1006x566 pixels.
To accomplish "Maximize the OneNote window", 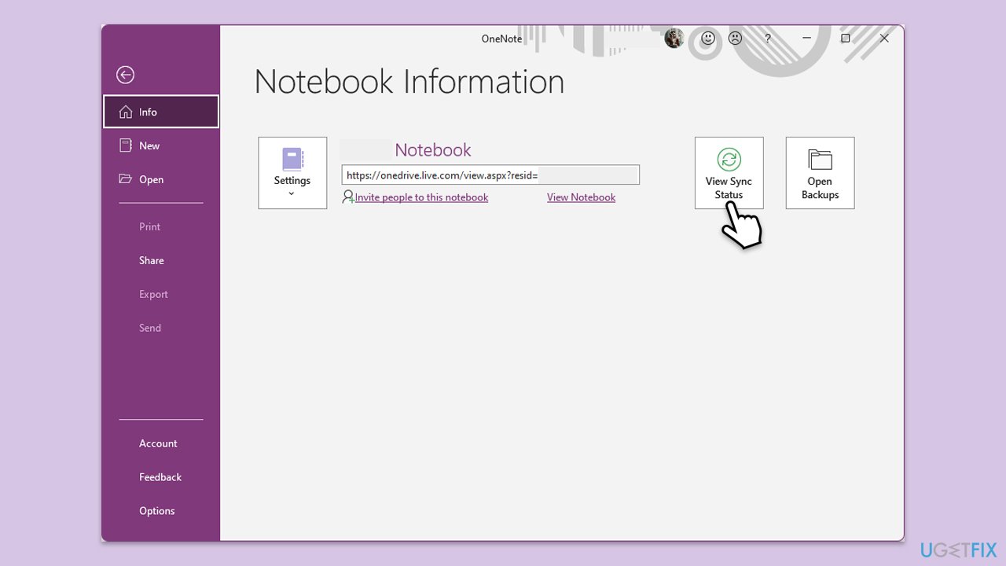I will pos(846,38).
